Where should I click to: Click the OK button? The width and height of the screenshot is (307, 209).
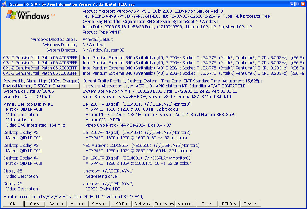pos(13,204)
